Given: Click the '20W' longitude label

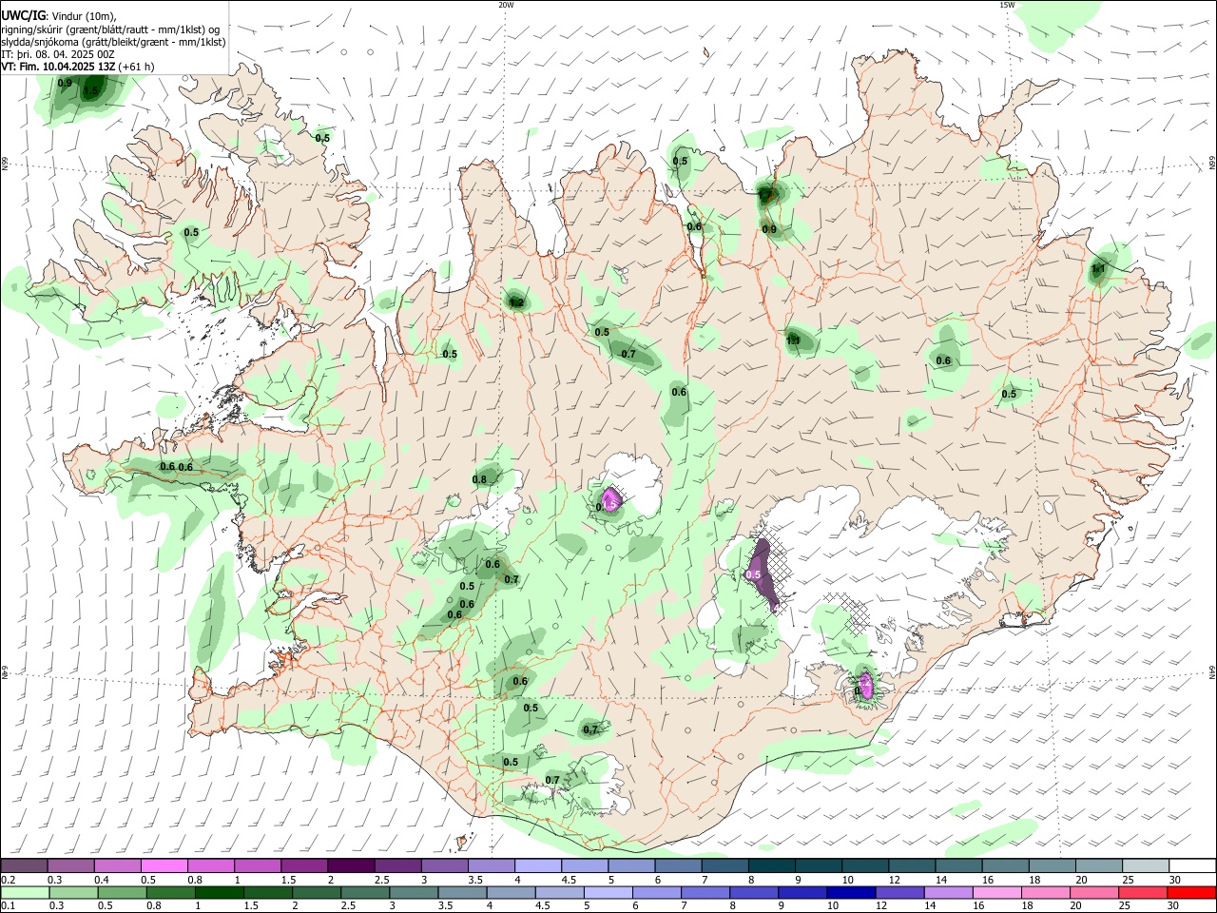Looking at the screenshot, I should (x=506, y=5).
